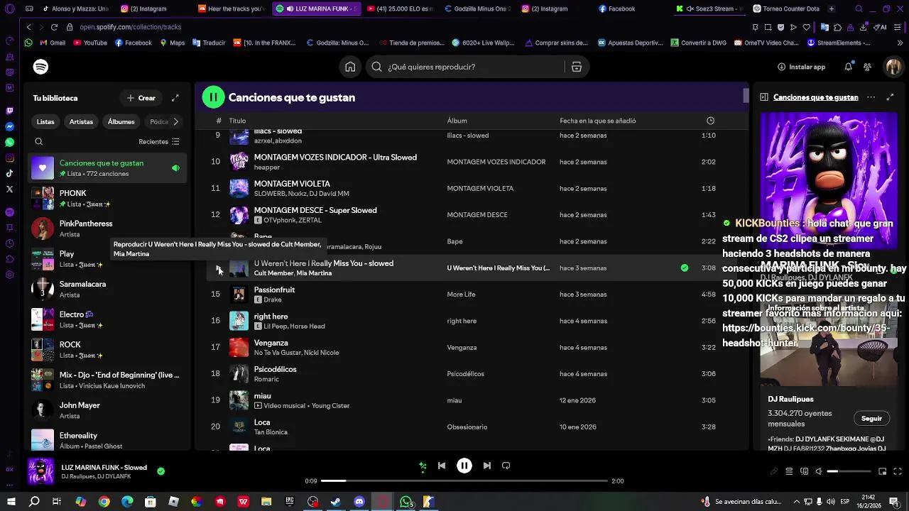Open PinkPantheress in library list

[108, 229]
